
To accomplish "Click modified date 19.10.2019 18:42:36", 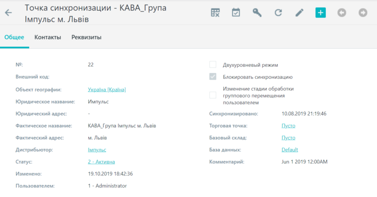I will click(x=111, y=174).
